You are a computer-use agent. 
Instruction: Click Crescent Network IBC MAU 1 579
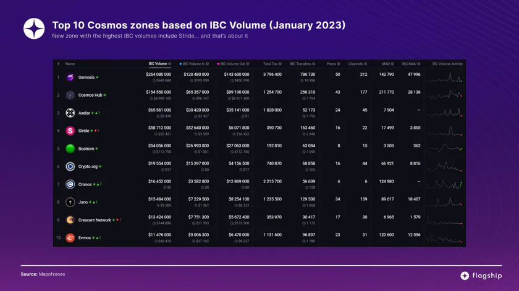[415, 217]
